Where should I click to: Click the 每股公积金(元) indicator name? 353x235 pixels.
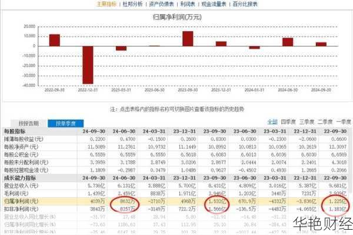(21, 155)
